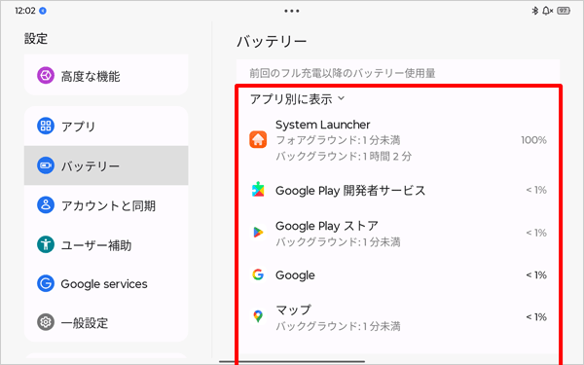The height and width of the screenshot is (365, 584).
Task: Click the Google app G logo icon
Action: pyautogui.click(x=258, y=274)
